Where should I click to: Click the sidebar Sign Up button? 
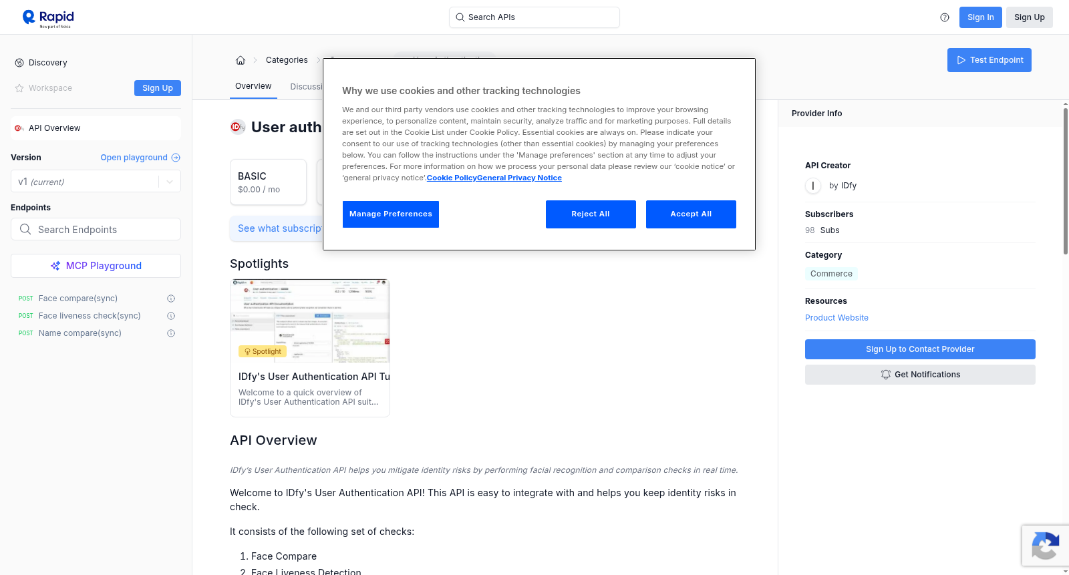coord(158,88)
